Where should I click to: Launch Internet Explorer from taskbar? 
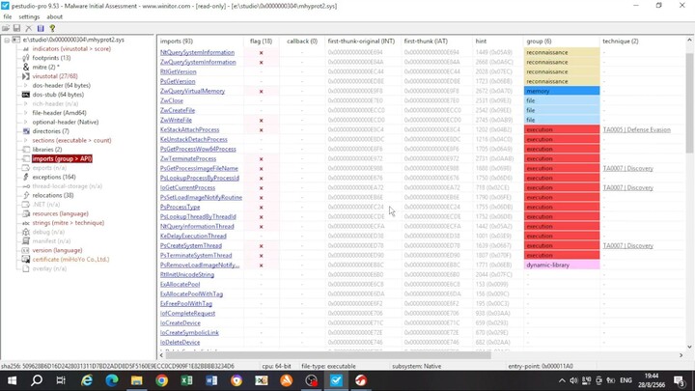87,380
